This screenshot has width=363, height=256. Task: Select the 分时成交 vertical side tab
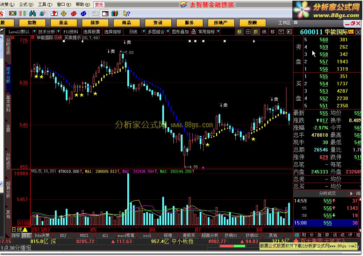[x=8, y=161]
